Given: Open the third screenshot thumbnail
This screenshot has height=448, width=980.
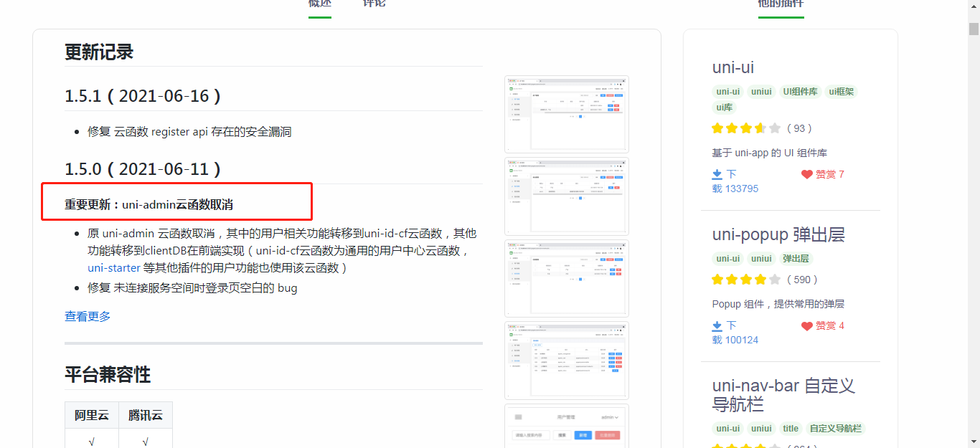Looking at the screenshot, I should tap(566, 277).
